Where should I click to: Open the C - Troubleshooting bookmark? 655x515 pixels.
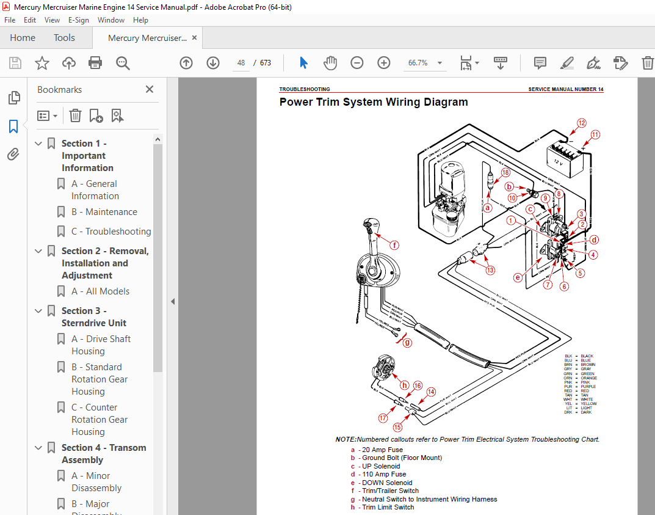[x=111, y=232]
